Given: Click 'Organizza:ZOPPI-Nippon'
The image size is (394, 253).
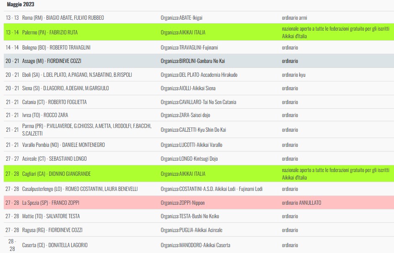Looking at the screenshot, I should [x=183, y=203].
